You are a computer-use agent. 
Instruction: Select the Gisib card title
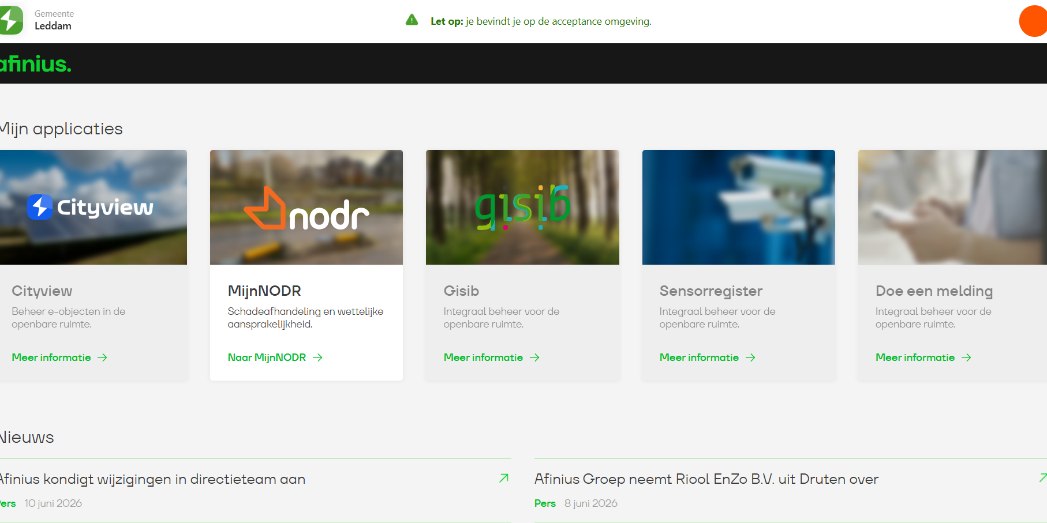point(461,291)
